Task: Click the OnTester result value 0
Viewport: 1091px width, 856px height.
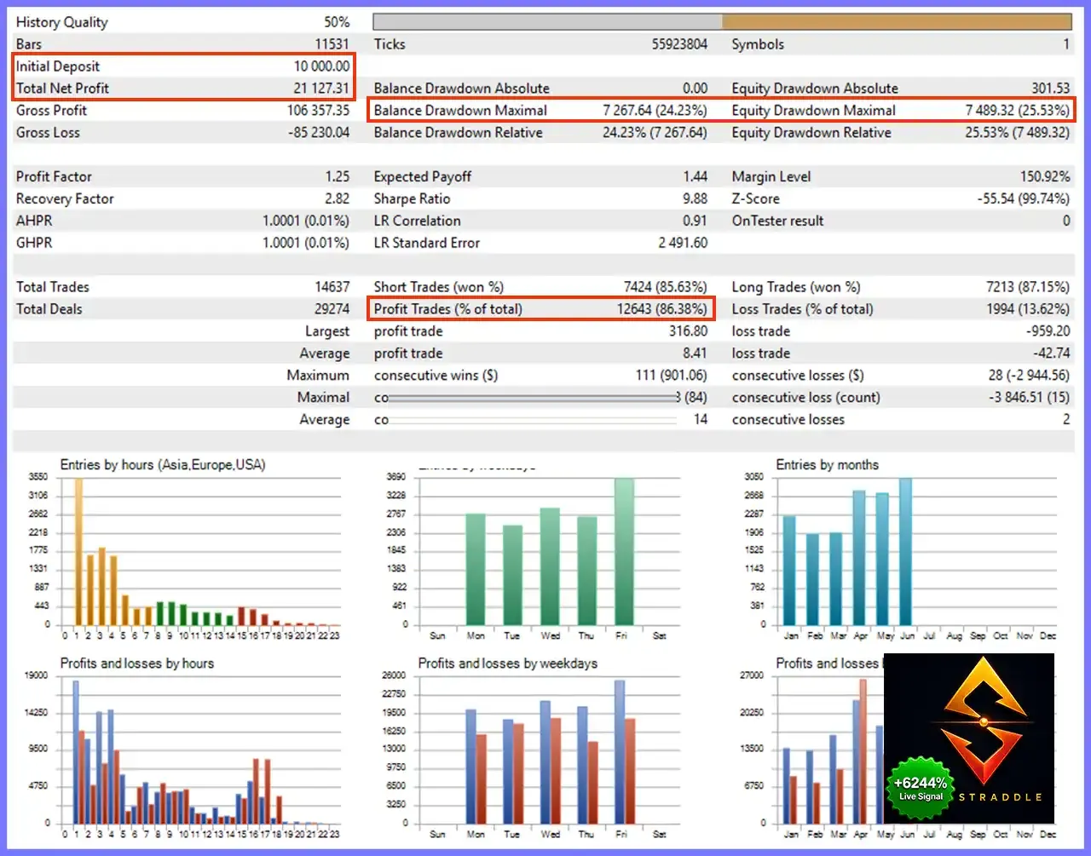Action: click(x=1066, y=221)
